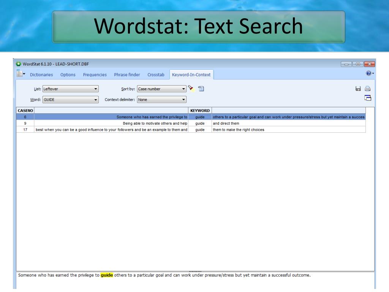Click "them to make the right choices" cell
The height and width of the screenshot is (292, 389).
pos(289,130)
